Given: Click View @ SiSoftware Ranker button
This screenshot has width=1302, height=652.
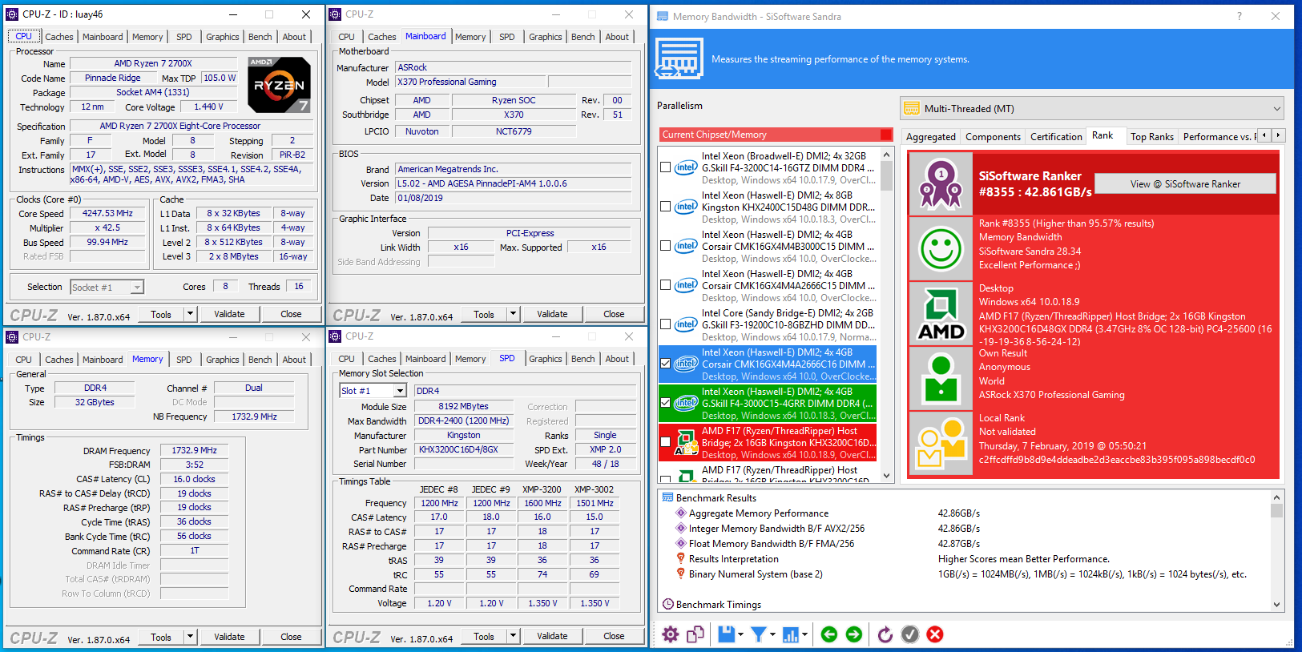Looking at the screenshot, I should 1185,183.
